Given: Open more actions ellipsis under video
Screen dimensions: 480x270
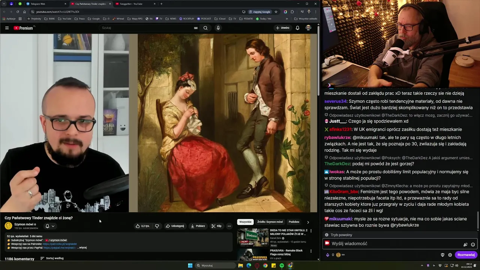Looking at the screenshot, I should pos(229,226).
